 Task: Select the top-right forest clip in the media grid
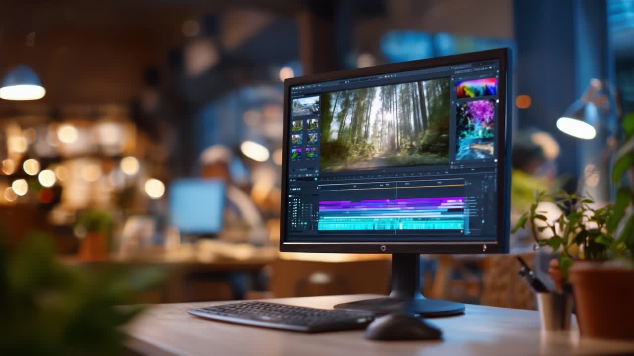[312, 125]
